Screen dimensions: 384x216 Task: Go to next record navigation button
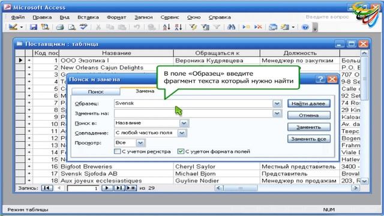[x=107, y=188]
